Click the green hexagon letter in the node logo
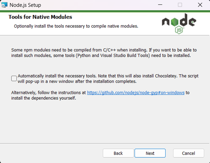The width and height of the screenshot is (210, 163). pyautogui.click(x=175, y=22)
